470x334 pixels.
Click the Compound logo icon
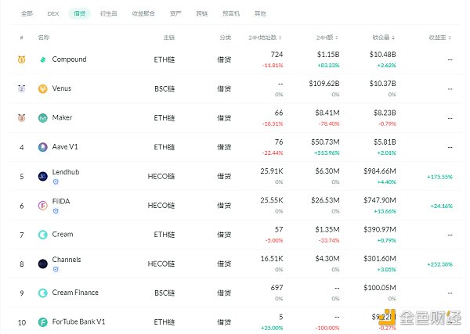[42, 59]
